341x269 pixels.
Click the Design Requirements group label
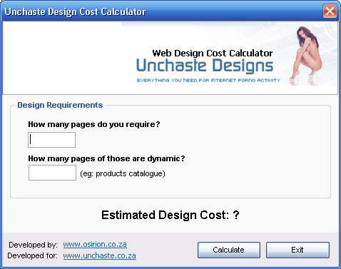point(60,105)
